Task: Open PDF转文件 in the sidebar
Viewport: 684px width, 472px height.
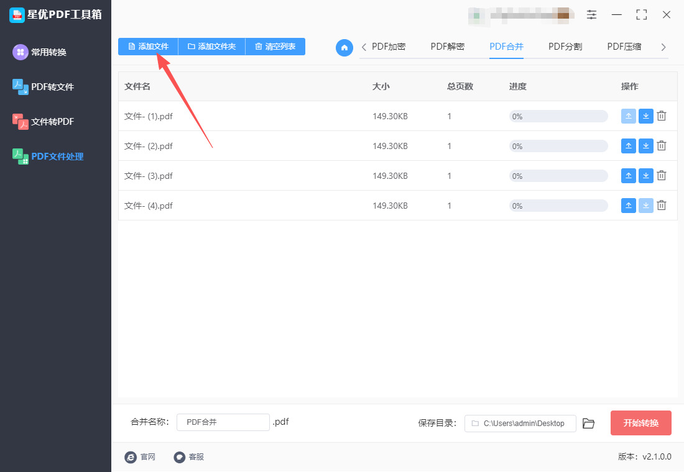Action: coord(43,87)
